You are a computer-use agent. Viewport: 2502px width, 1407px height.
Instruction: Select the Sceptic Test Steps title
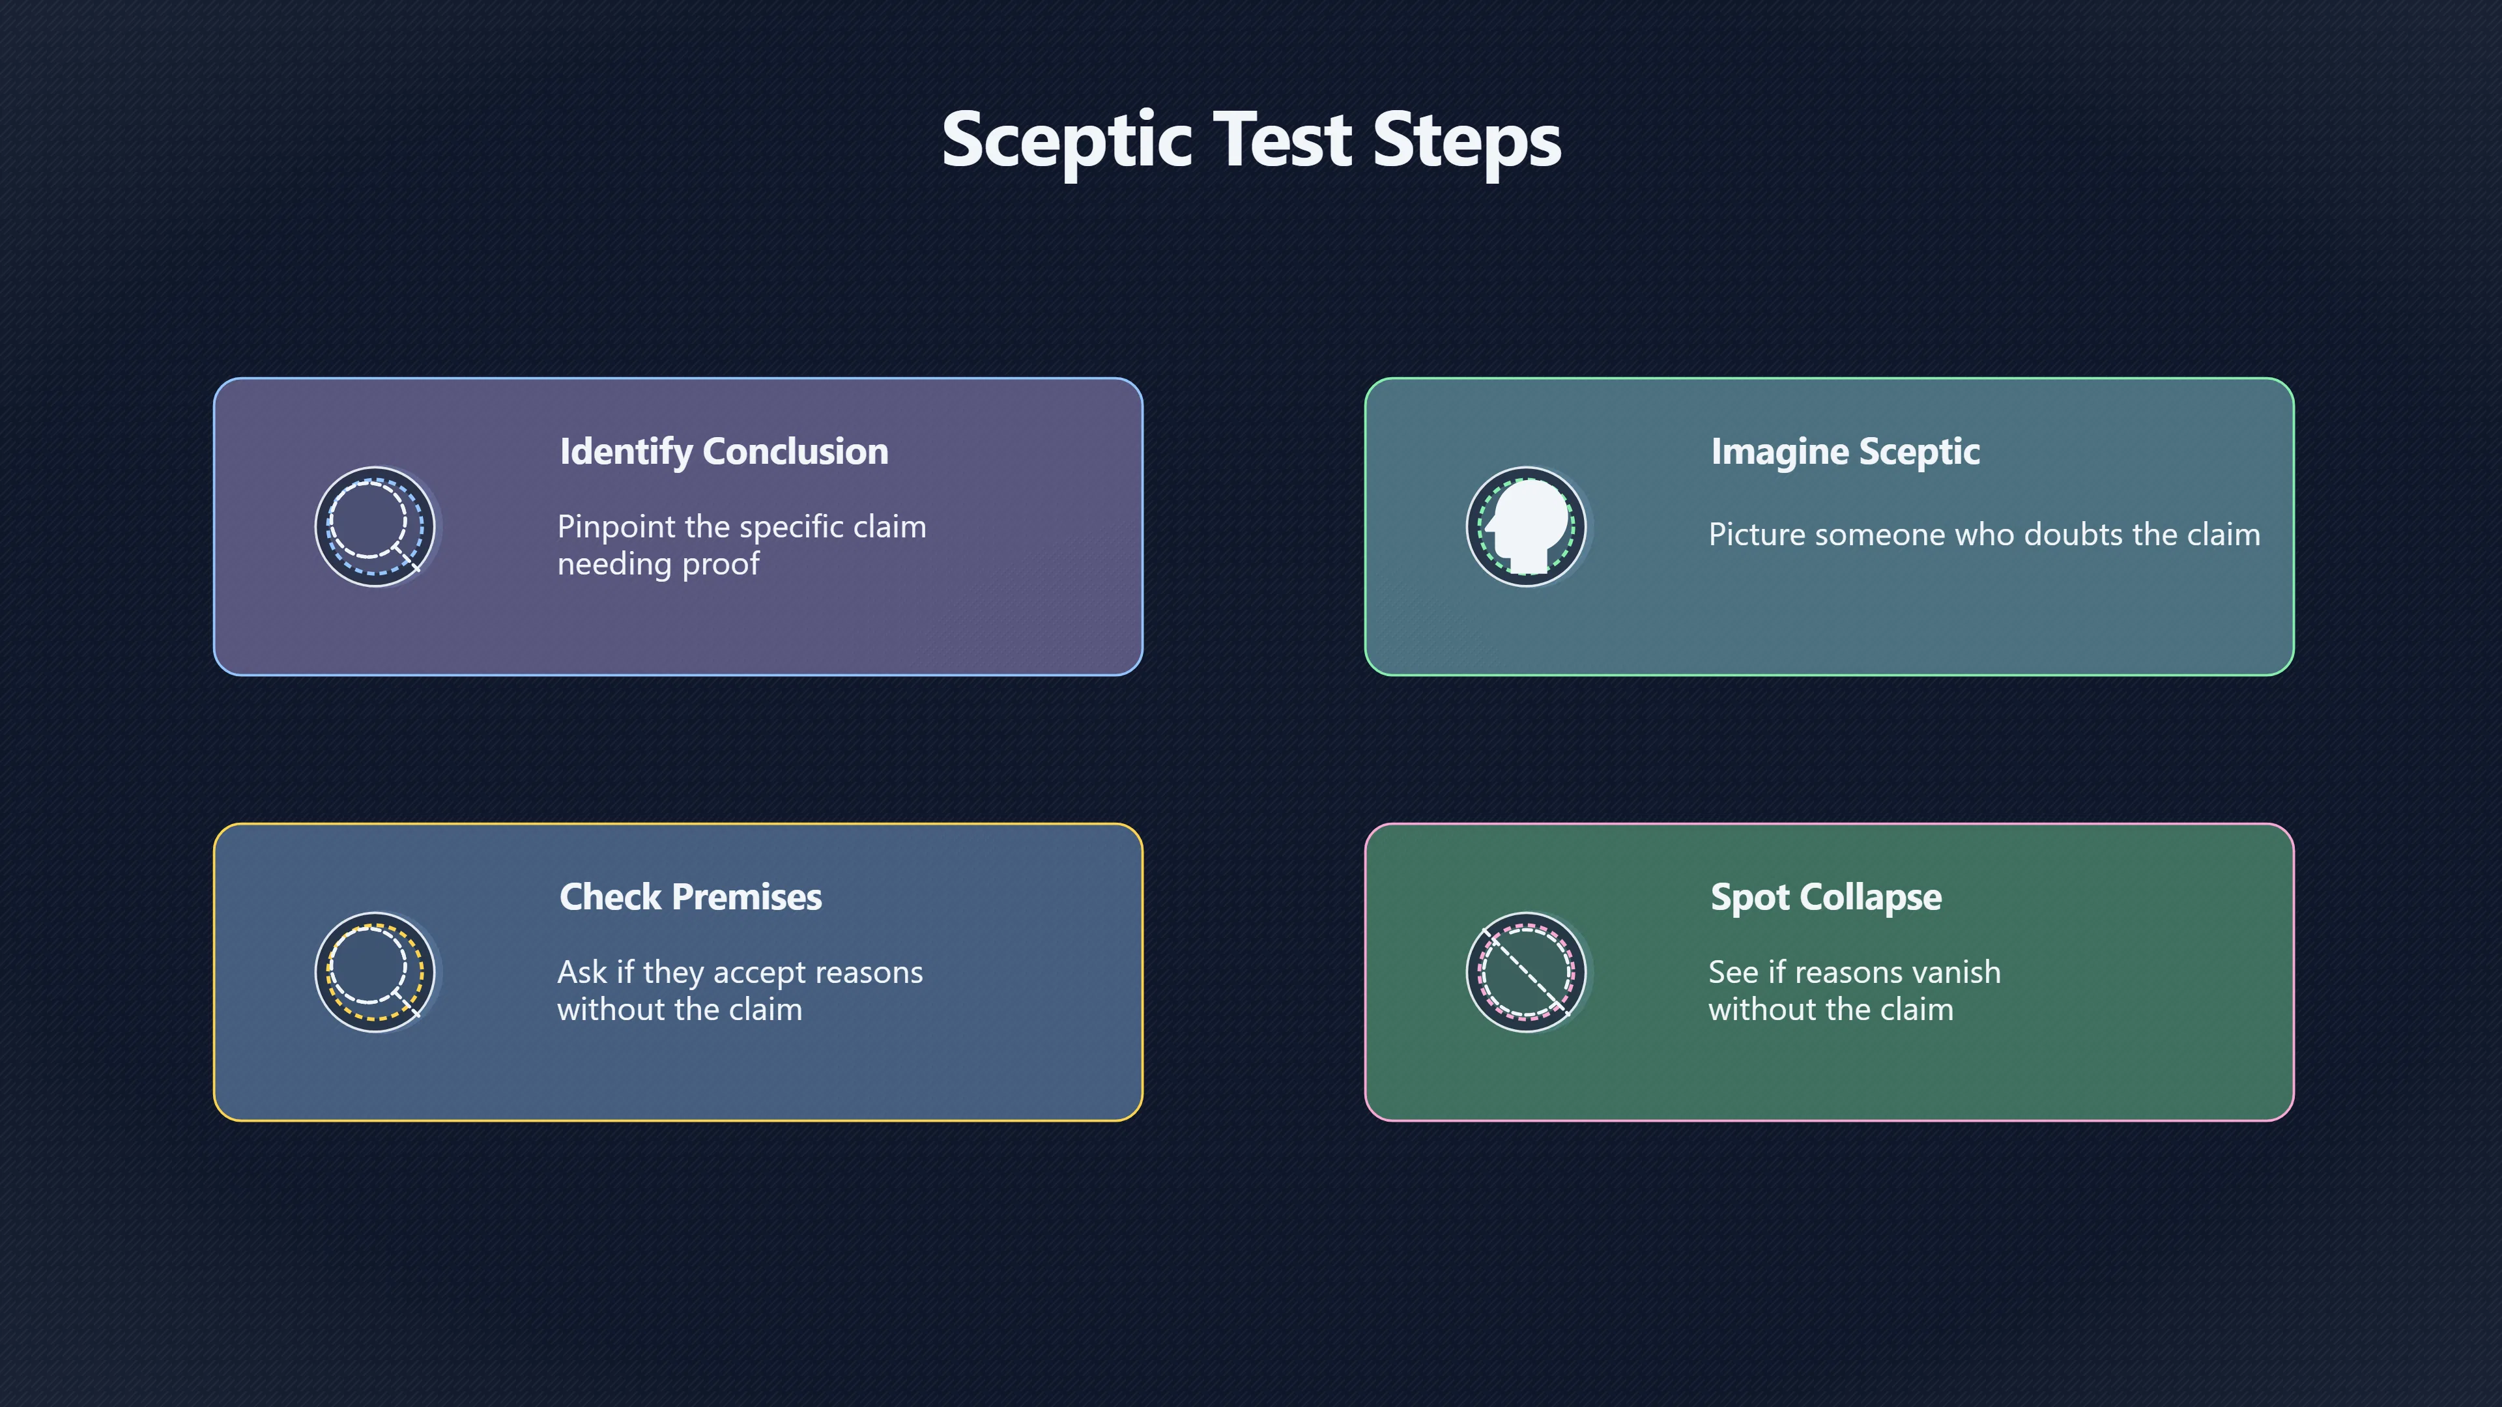pos(1251,140)
